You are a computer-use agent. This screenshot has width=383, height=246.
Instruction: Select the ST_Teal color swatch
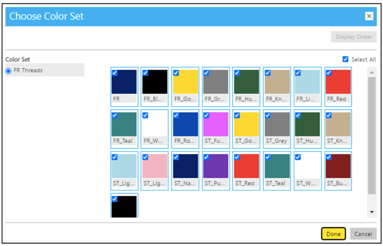point(277,166)
